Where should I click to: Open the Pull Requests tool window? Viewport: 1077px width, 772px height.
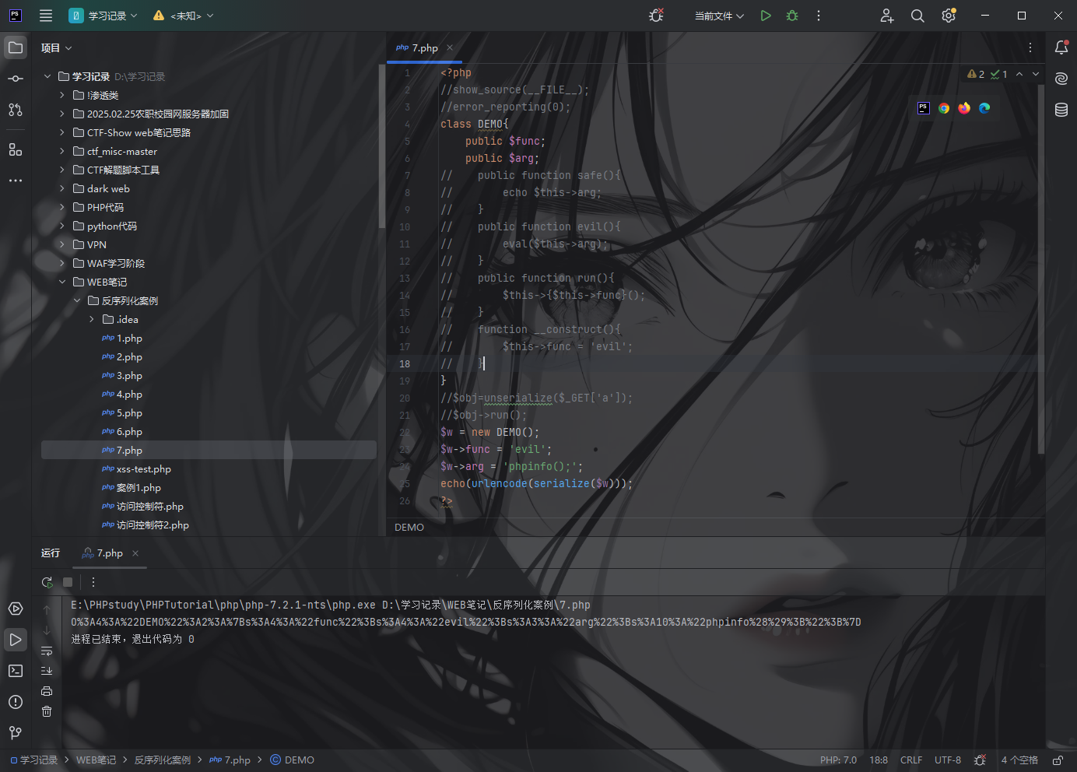(x=16, y=110)
